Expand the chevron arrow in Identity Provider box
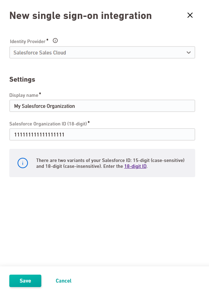Screen dimensions: 209x296 (x=189, y=52)
